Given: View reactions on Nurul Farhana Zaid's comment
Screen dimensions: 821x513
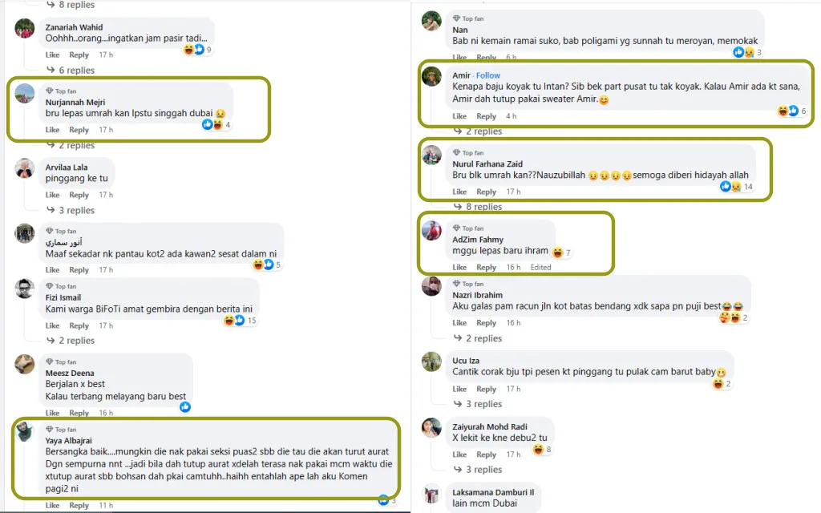Looking at the screenshot, I should click(730, 187).
